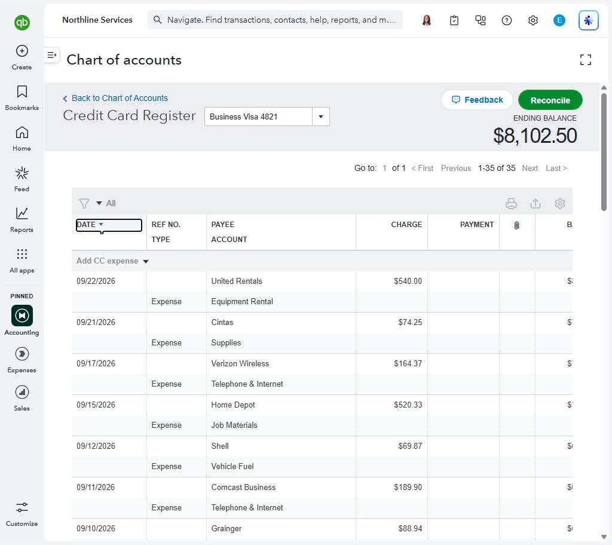Click the vertical page scrollbar
The width and height of the screenshot is (612, 545).
pos(604,152)
